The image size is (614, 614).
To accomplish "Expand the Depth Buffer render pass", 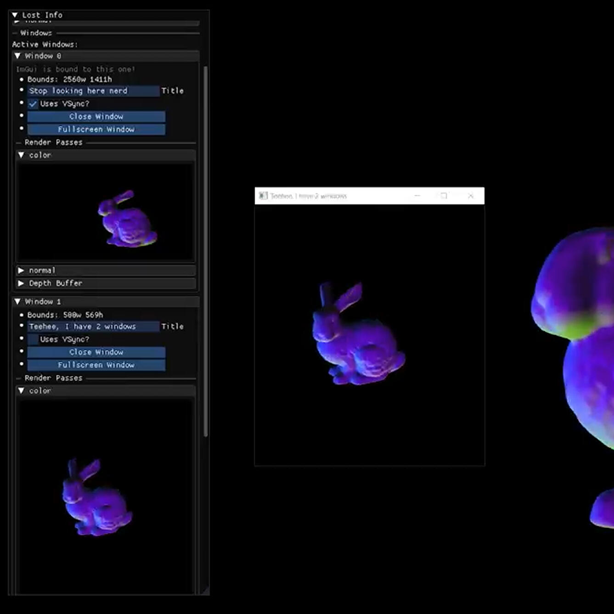I will [x=21, y=283].
